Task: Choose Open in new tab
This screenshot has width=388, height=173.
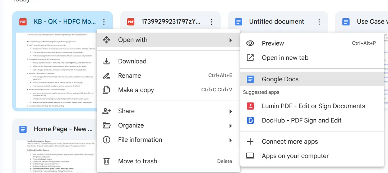Action: (x=312, y=58)
